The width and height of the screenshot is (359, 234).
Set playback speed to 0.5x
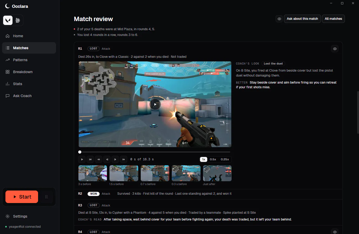click(x=213, y=159)
